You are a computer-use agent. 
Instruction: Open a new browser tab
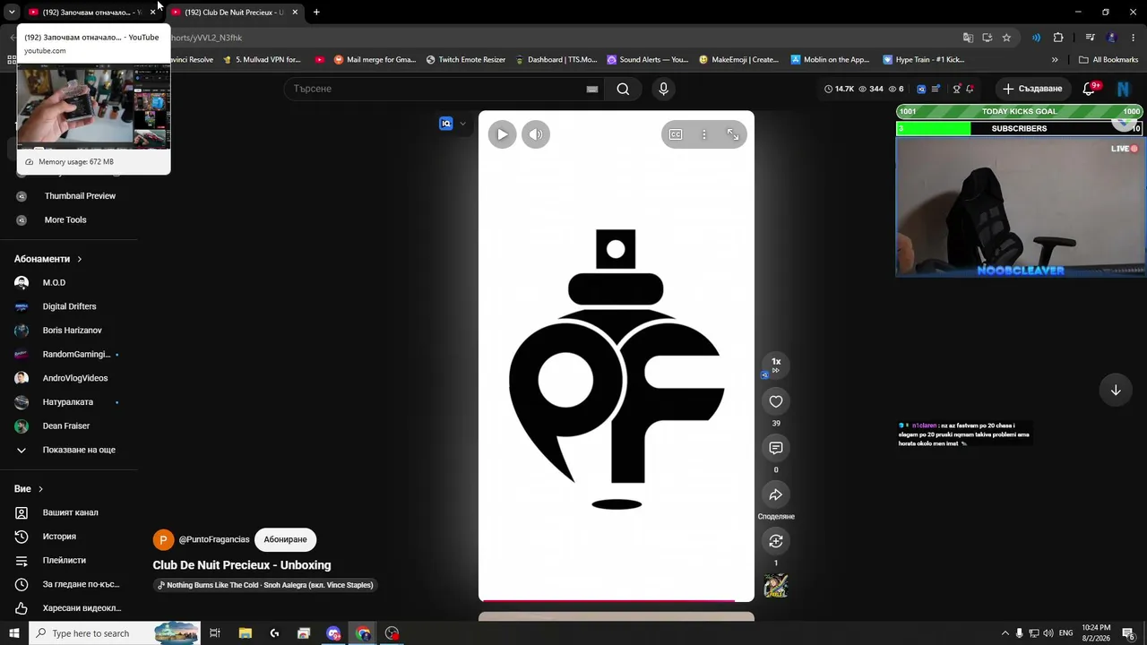316,13
